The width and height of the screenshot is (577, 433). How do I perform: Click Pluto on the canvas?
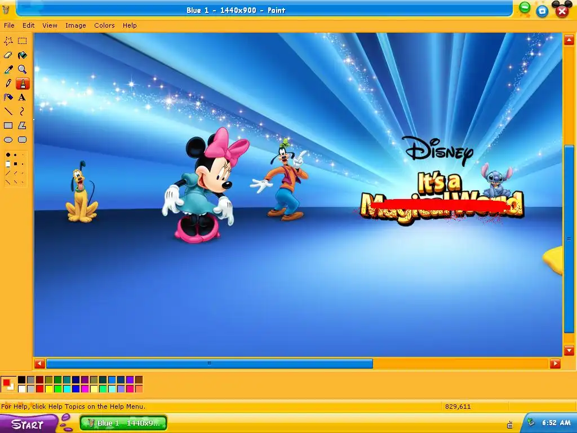pyautogui.click(x=82, y=193)
